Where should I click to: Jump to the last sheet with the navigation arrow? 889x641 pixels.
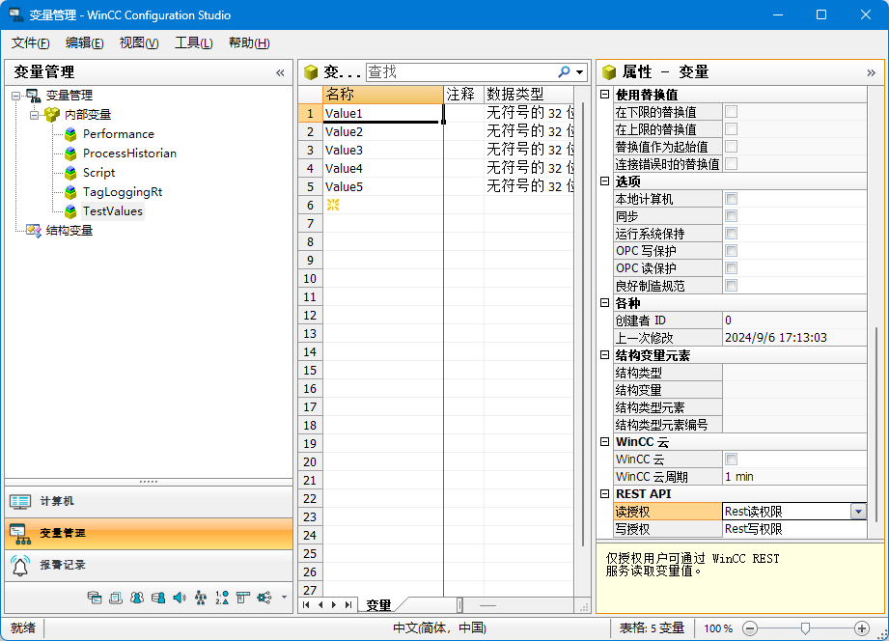click(348, 604)
